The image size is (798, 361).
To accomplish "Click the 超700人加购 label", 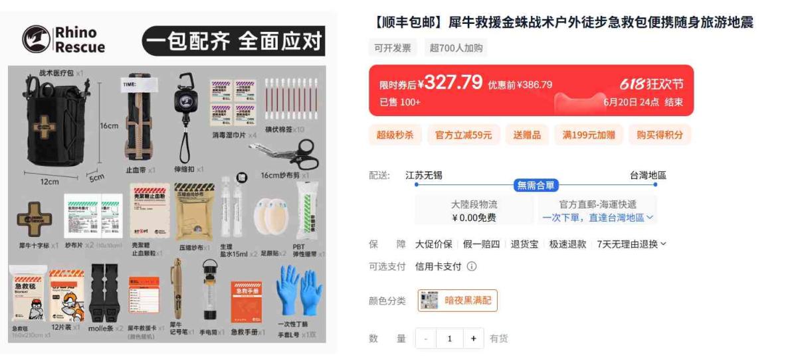I will pos(456,48).
